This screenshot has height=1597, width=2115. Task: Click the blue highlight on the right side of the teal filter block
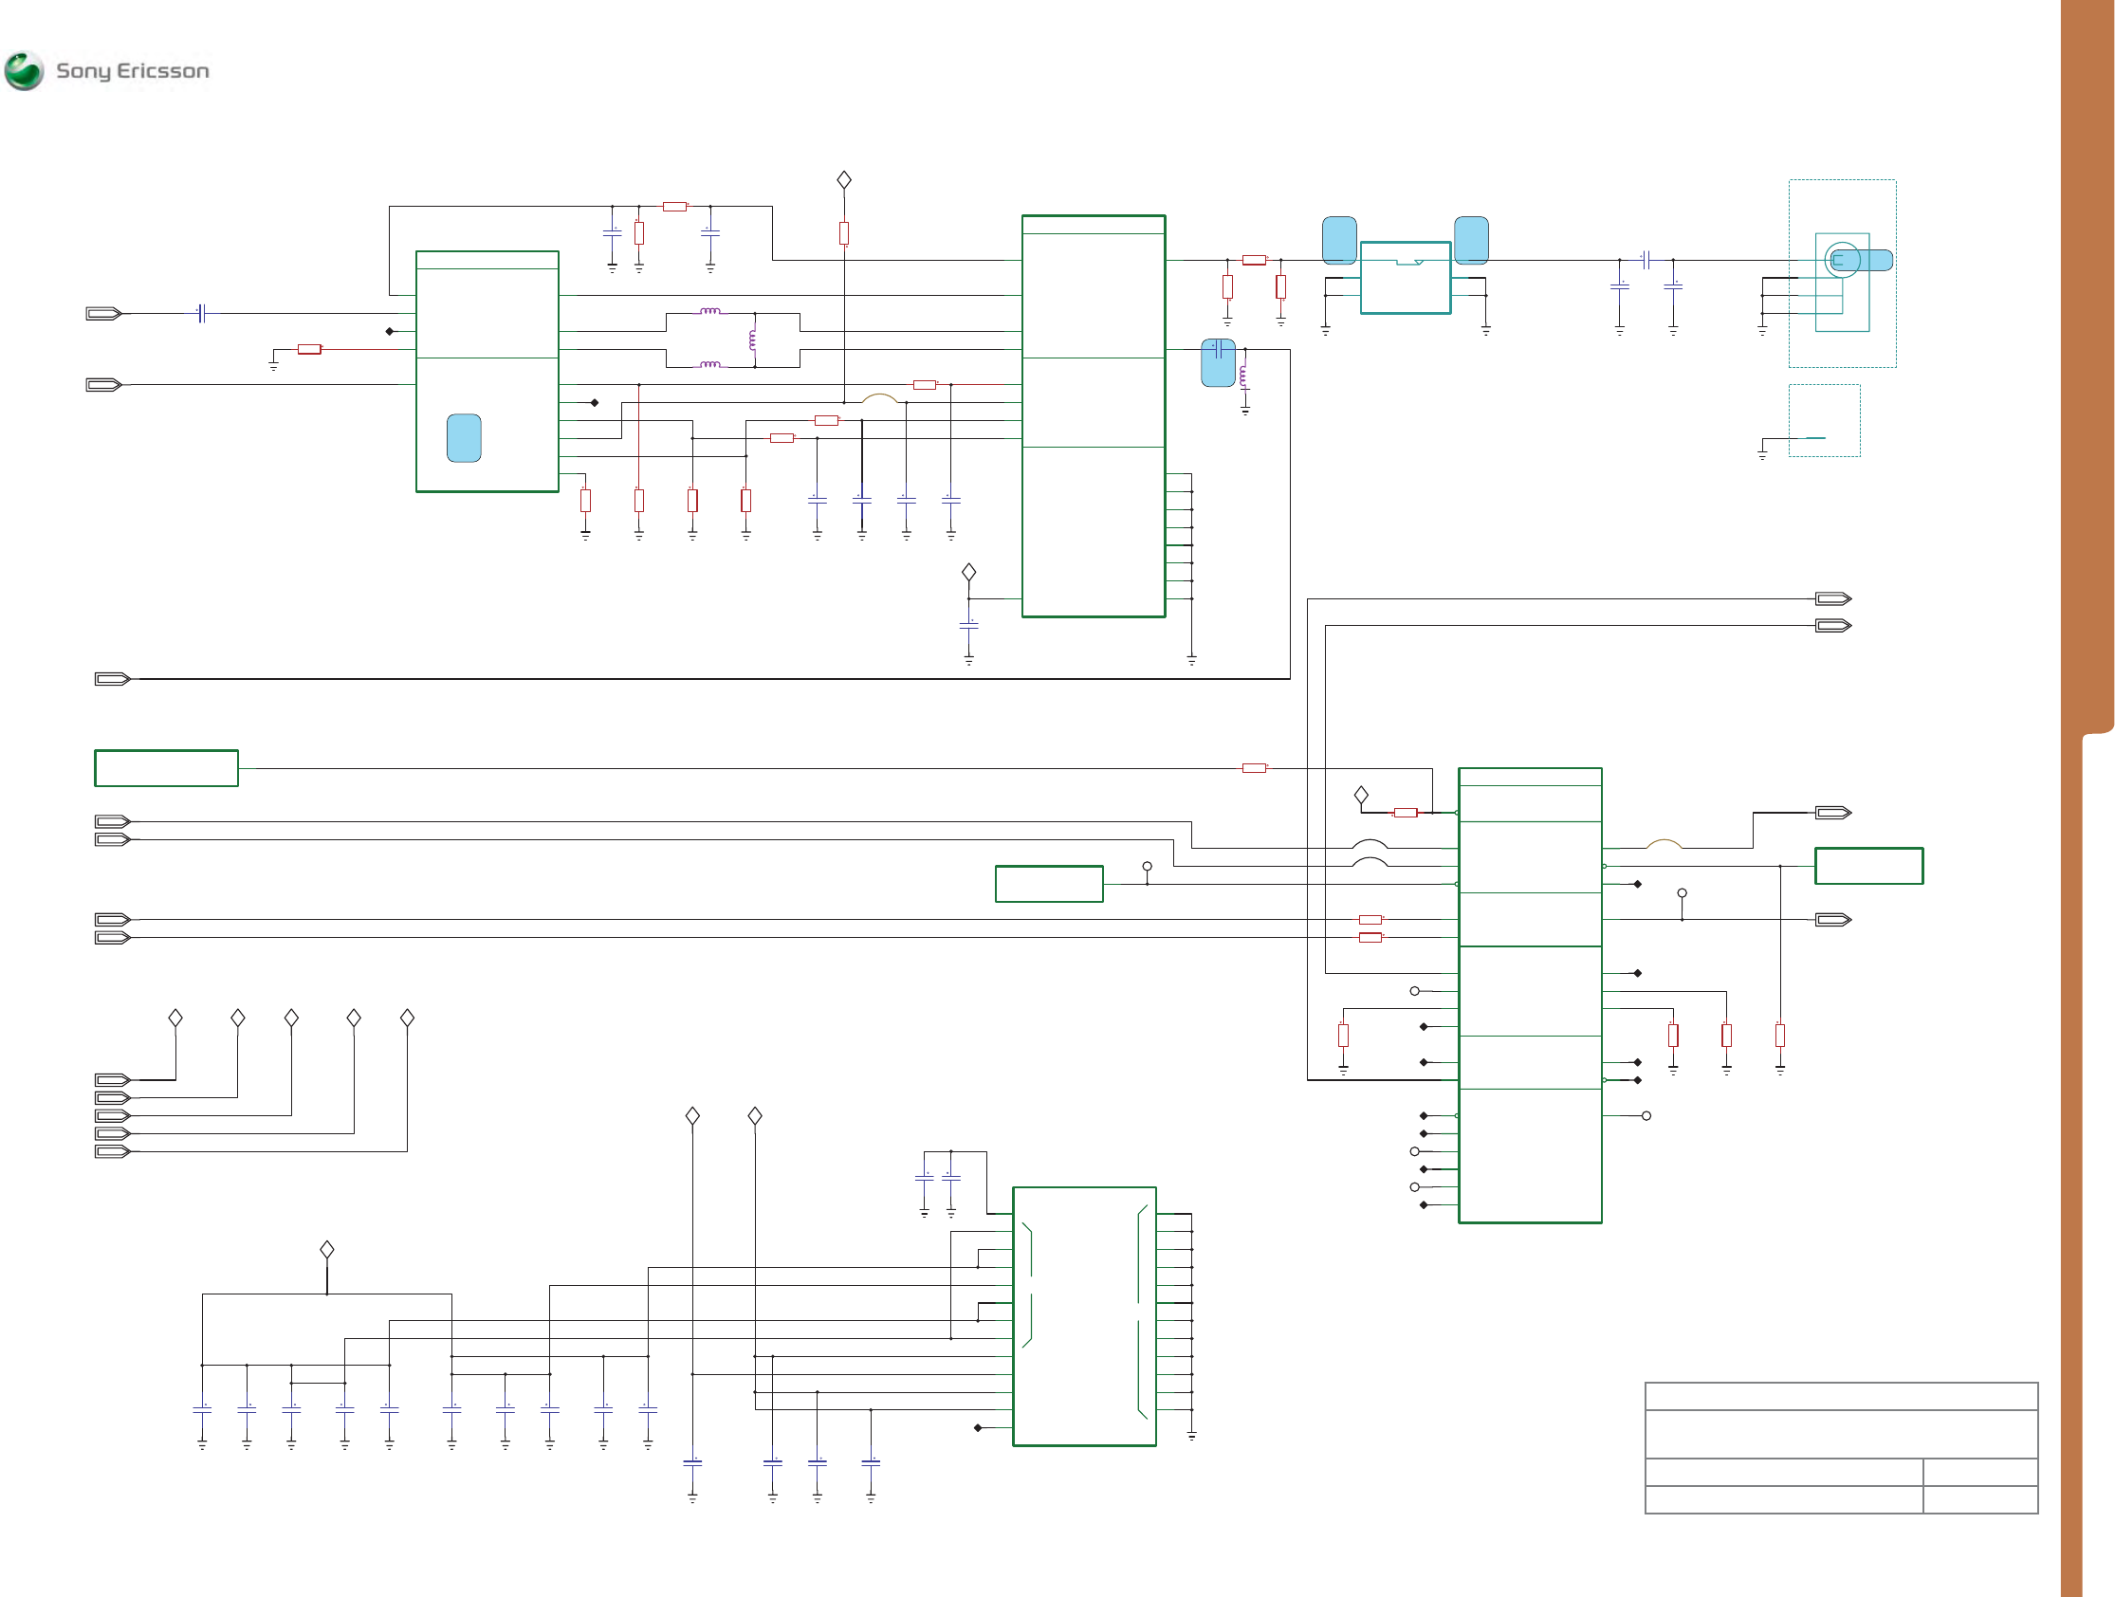(1471, 240)
